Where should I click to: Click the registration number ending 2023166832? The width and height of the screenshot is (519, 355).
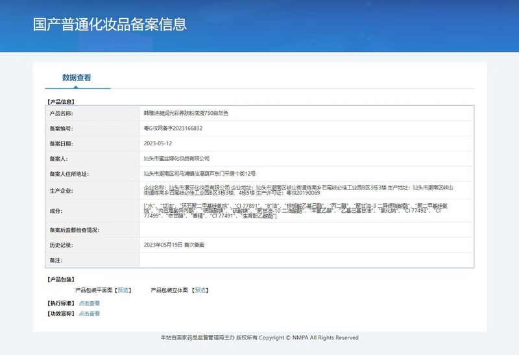pyautogui.click(x=173, y=128)
